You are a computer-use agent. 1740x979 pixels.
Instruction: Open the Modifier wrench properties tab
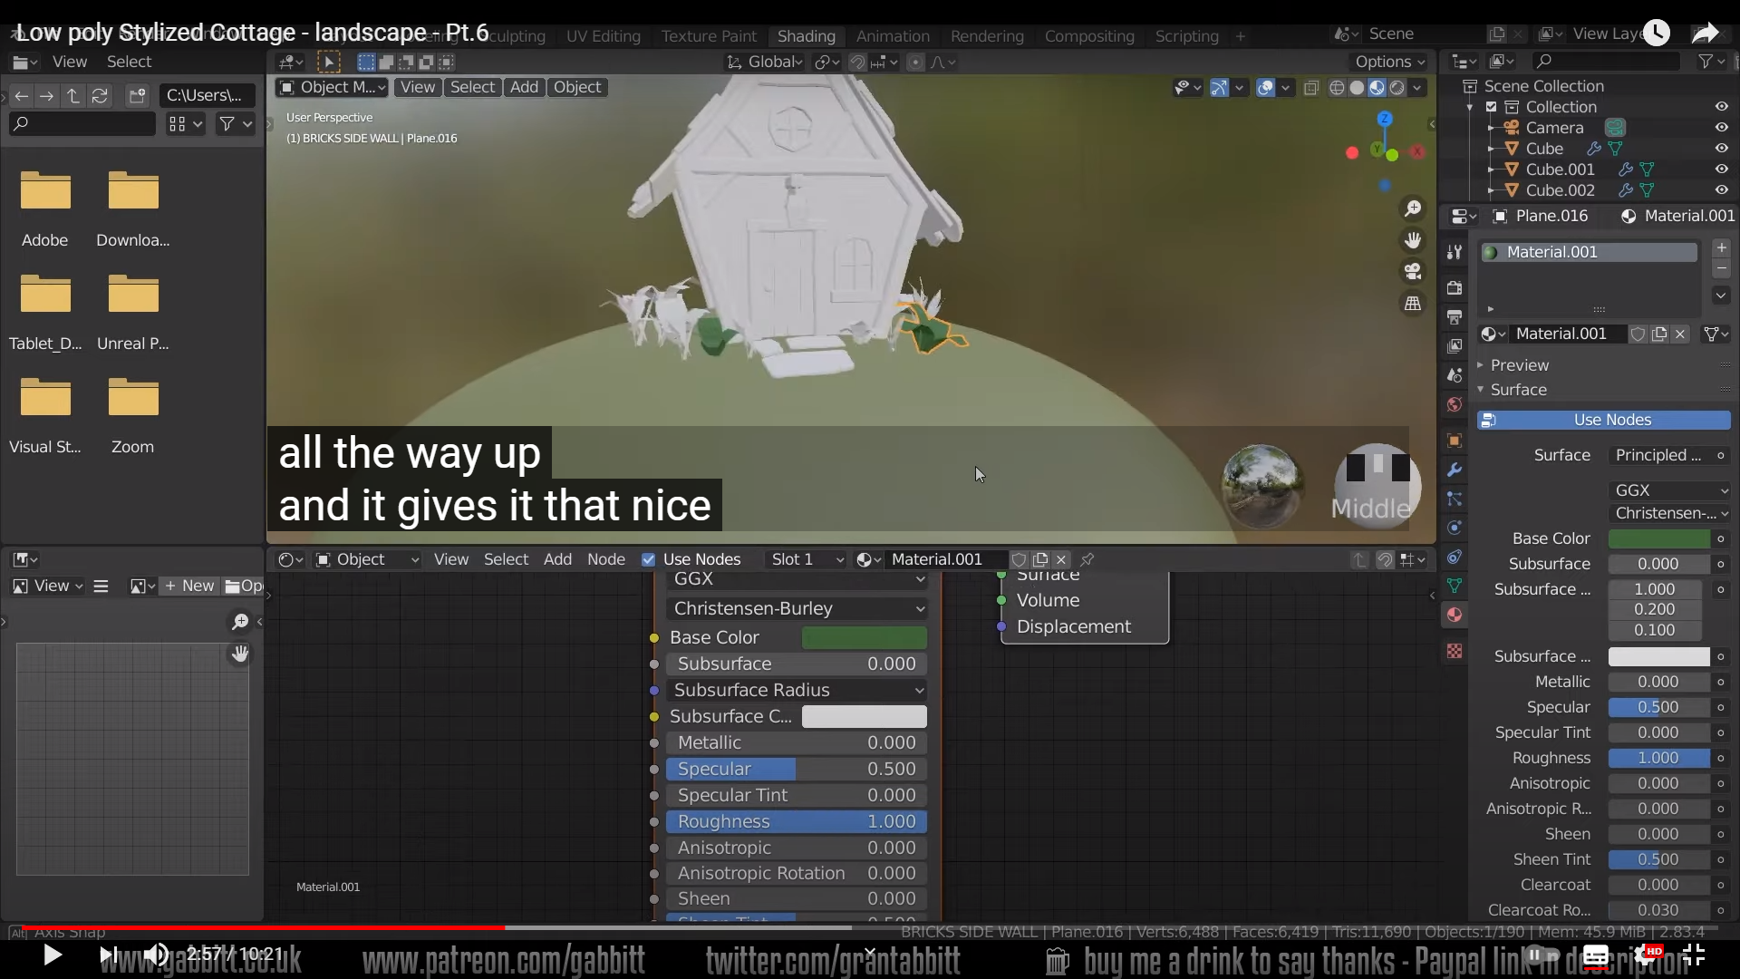[x=1455, y=470]
